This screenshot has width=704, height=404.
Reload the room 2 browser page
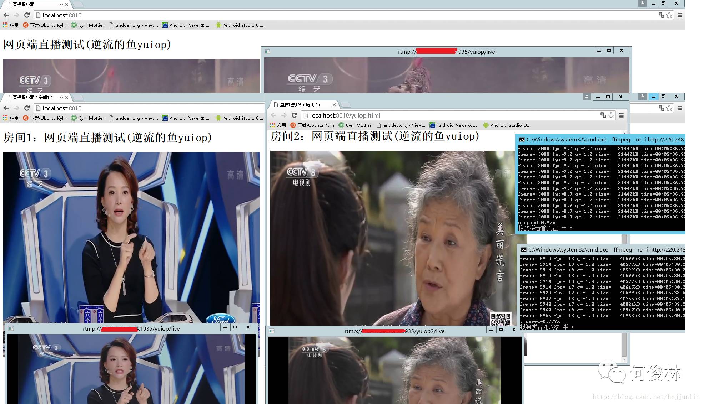(294, 115)
